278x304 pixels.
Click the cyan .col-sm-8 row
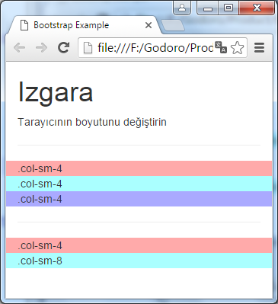pyautogui.click(x=139, y=261)
